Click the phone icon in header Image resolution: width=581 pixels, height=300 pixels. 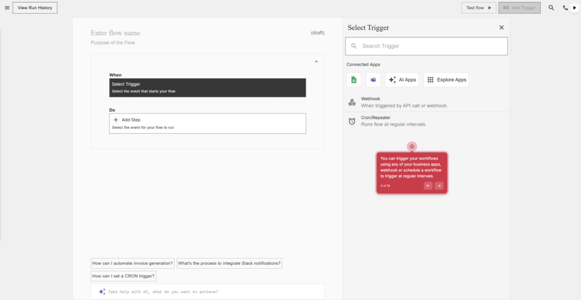tap(565, 8)
